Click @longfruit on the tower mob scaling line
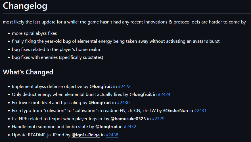 tap(100, 103)
